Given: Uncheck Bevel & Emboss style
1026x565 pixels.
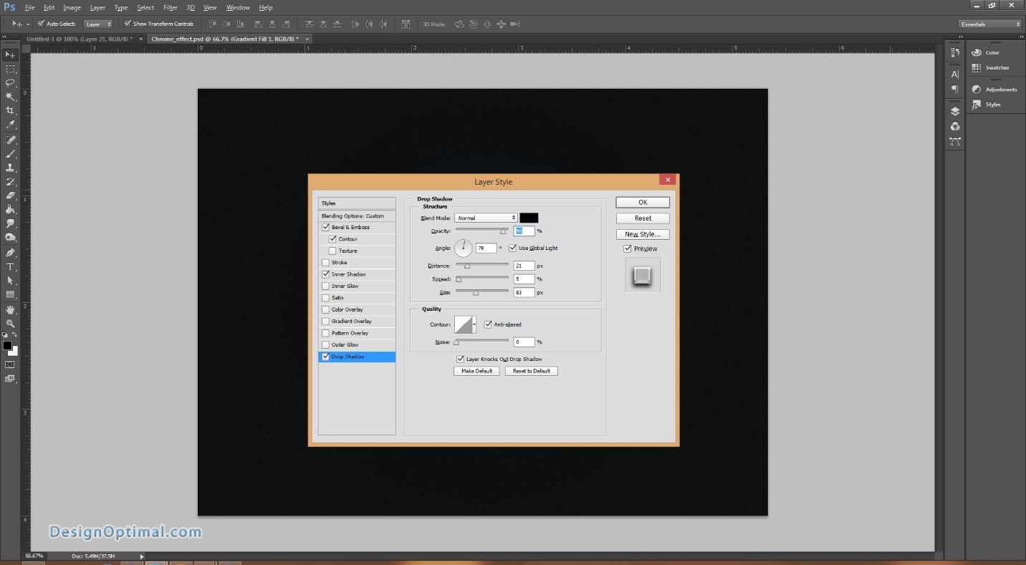Looking at the screenshot, I should coord(326,227).
